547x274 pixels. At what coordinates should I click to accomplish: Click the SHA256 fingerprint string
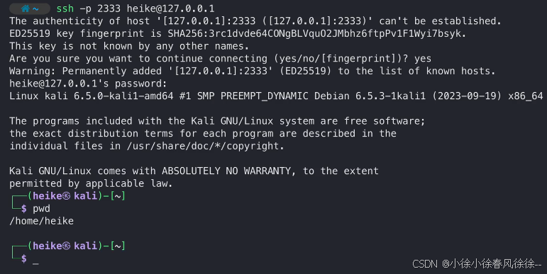315,34
